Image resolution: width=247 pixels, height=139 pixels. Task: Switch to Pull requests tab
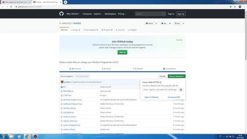click(x=91, y=30)
